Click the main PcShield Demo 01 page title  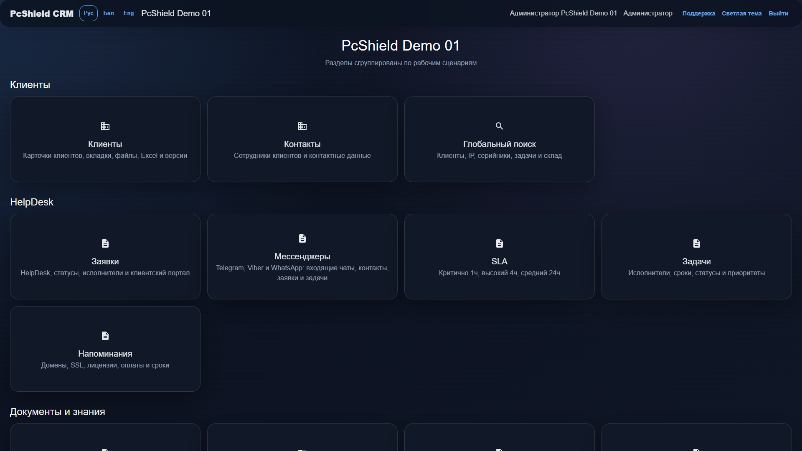pyautogui.click(x=401, y=46)
